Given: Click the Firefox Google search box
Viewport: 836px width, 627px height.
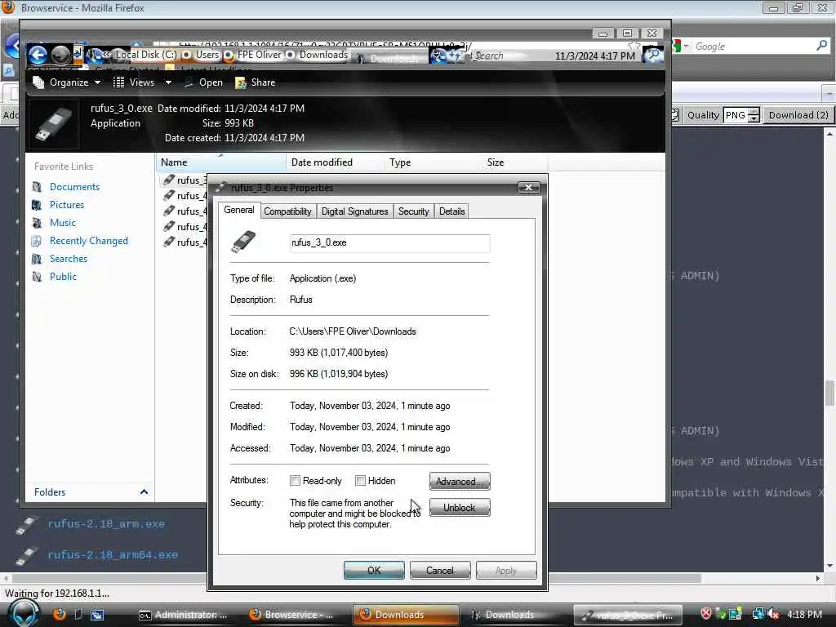Looking at the screenshot, I should [752, 47].
